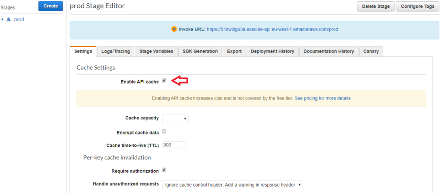This screenshot has height=193, width=442.
Task: Click the orange Invoke URL indicator icon
Action: pyautogui.click(x=174, y=29)
